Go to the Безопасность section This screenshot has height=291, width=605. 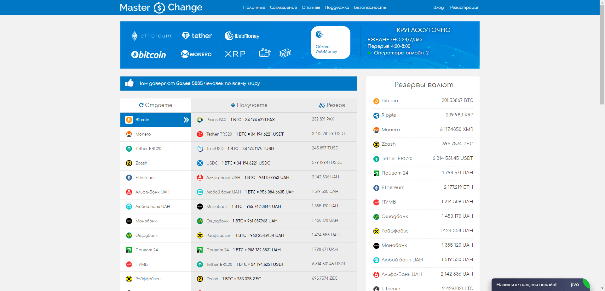(x=370, y=7)
